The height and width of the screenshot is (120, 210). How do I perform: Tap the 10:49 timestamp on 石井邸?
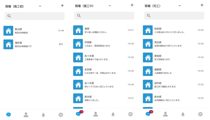pos(131,71)
